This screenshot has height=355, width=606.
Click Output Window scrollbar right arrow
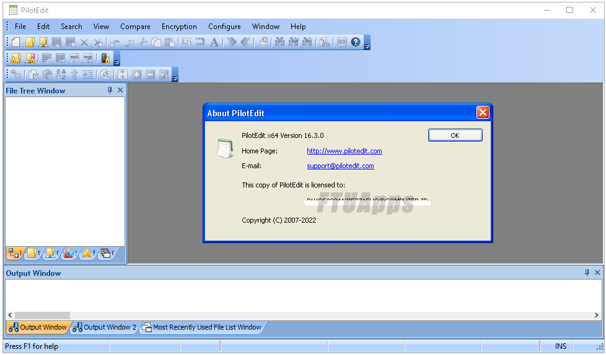click(x=596, y=315)
